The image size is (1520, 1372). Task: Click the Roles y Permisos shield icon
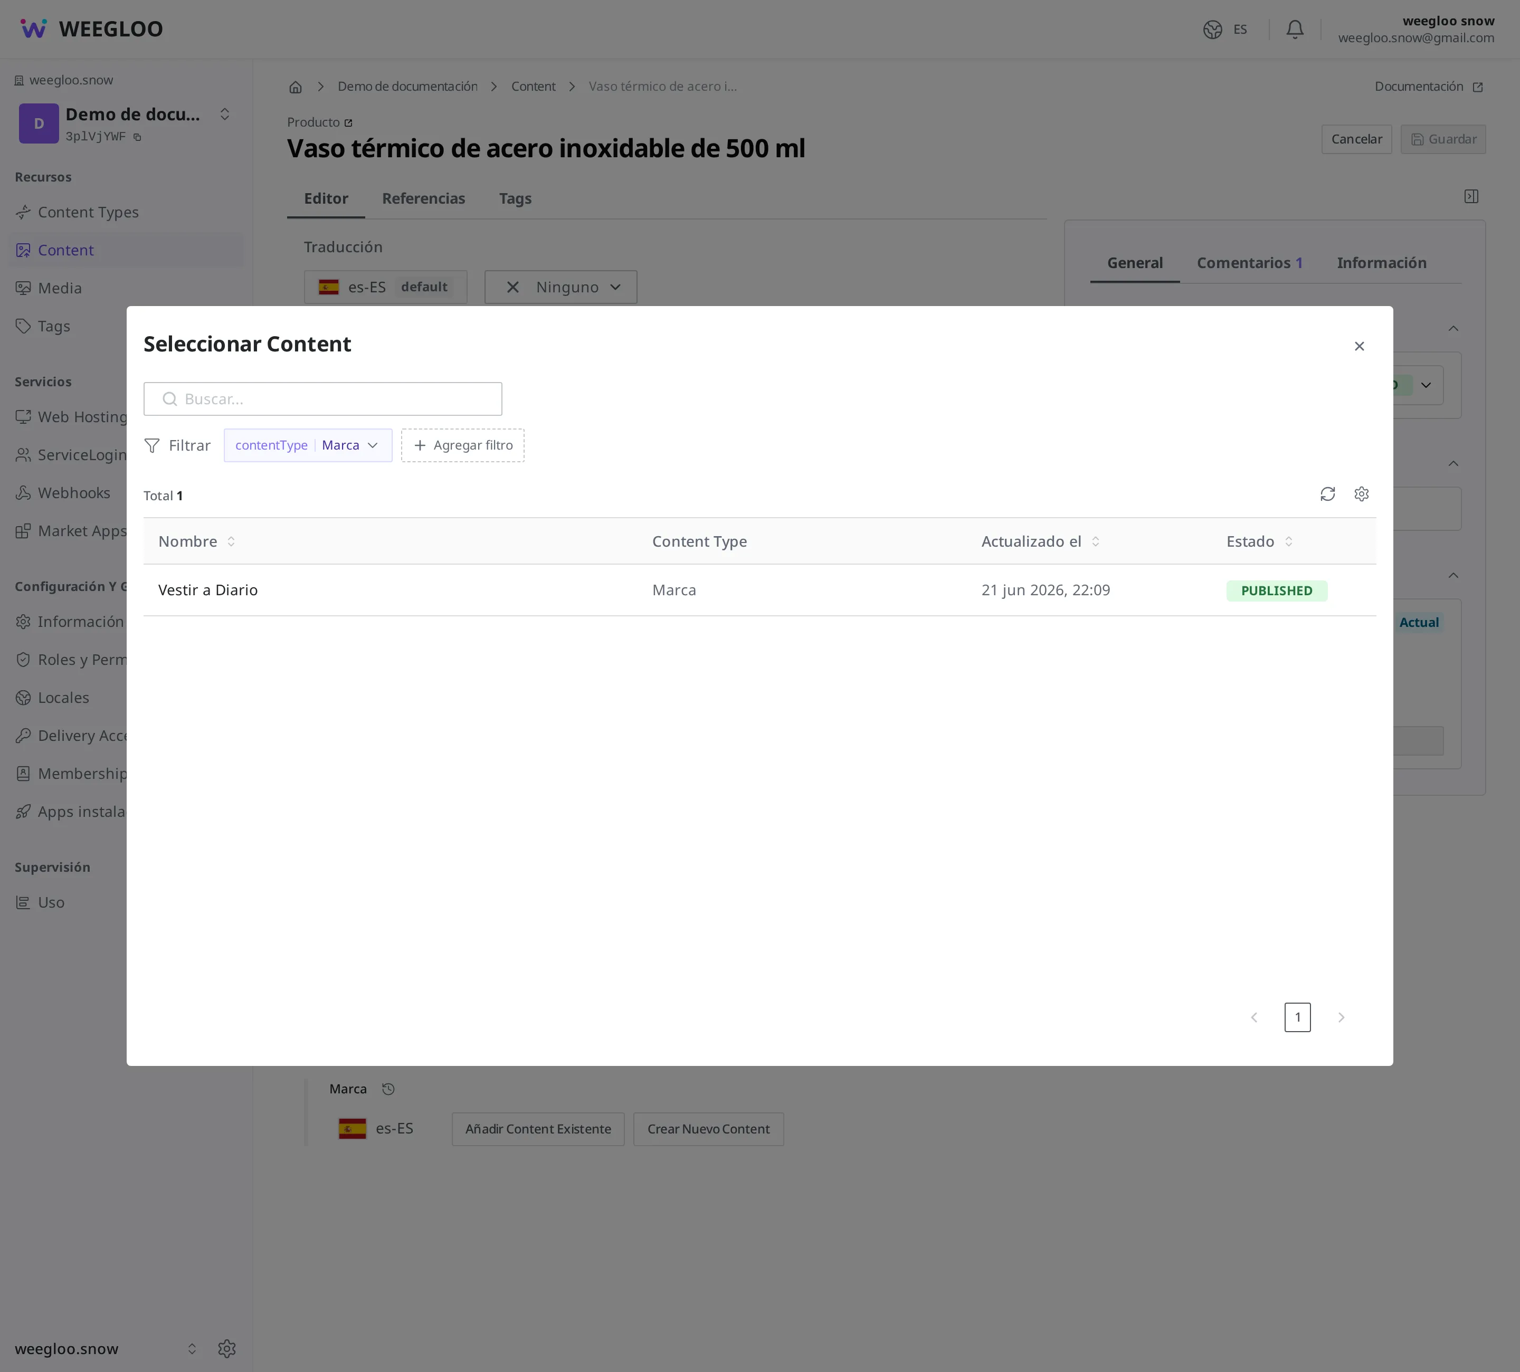tap(23, 660)
